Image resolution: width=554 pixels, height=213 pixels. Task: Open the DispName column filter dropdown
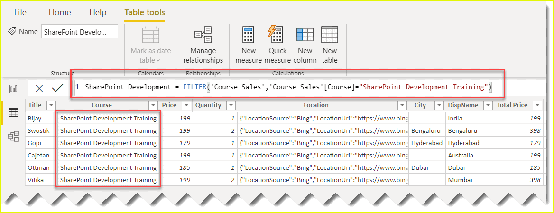(489, 105)
